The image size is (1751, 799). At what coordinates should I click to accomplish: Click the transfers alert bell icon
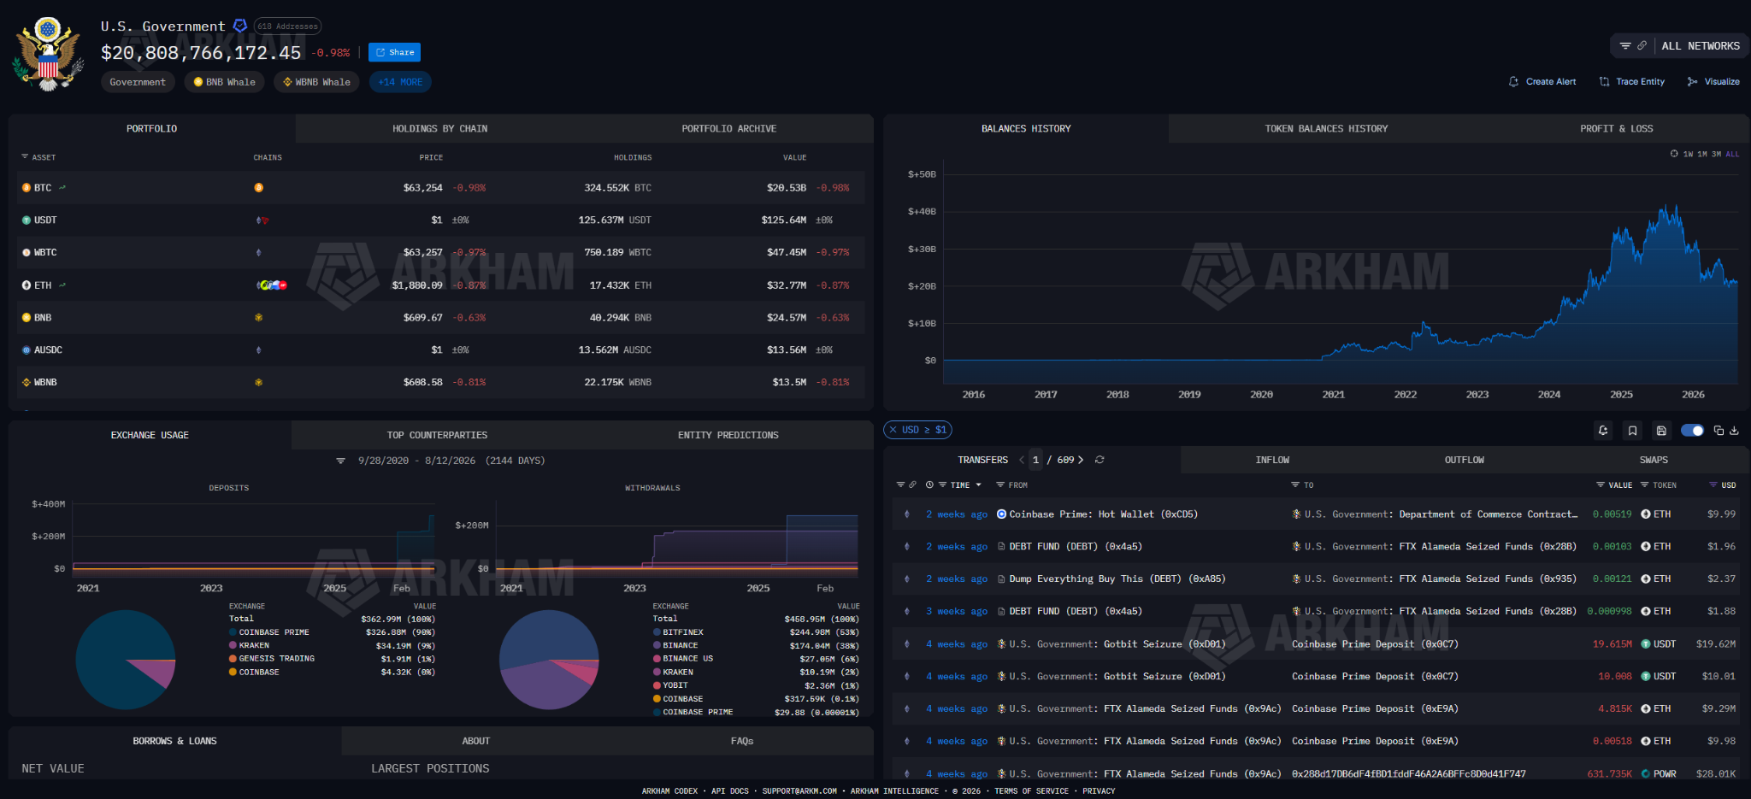pos(1603,431)
